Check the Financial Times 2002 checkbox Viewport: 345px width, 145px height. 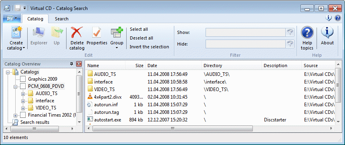(x=23, y=115)
